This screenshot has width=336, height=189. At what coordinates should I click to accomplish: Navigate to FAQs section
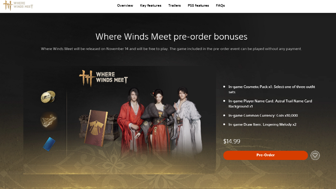[220, 6]
